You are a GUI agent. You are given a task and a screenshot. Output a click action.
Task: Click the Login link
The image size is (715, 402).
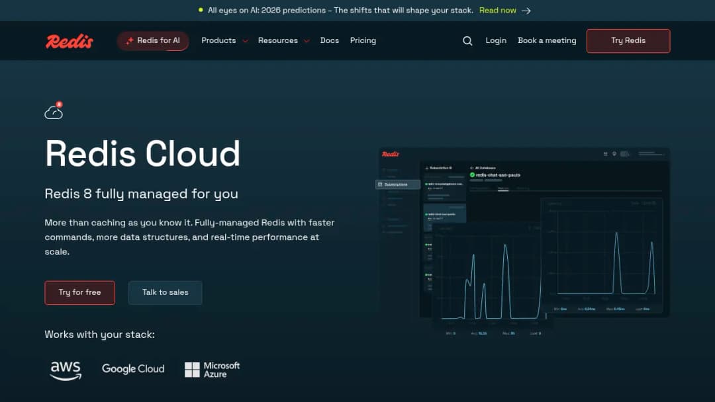(496, 40)
